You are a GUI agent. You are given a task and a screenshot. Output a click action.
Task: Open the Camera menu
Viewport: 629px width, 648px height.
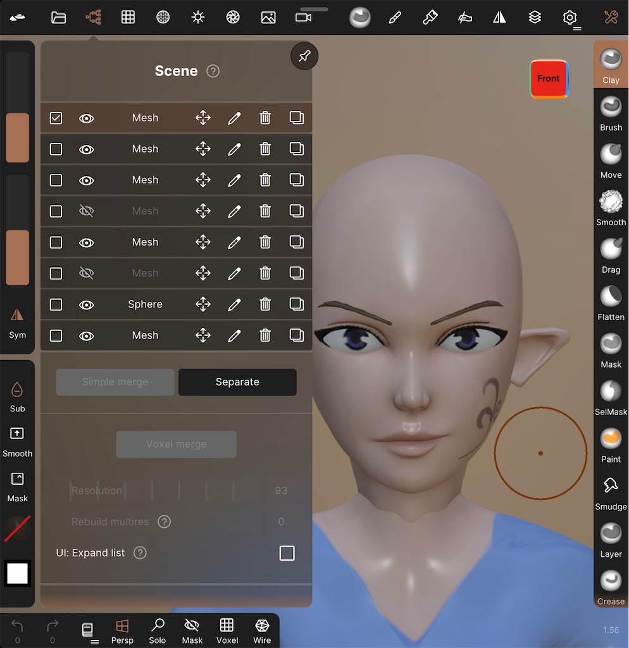coord(303,17)
